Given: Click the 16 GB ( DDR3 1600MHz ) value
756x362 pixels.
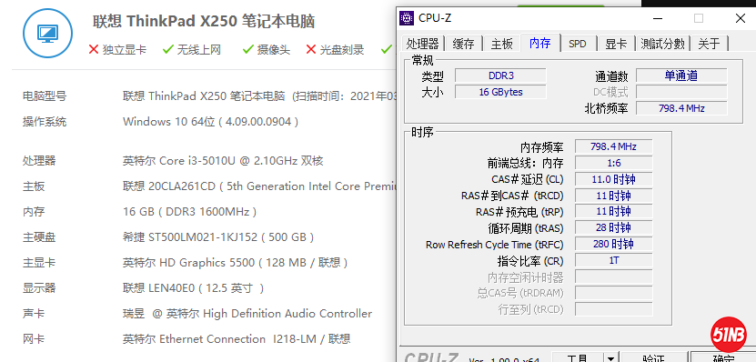Looking at the screenshot, I should (189, 212).
